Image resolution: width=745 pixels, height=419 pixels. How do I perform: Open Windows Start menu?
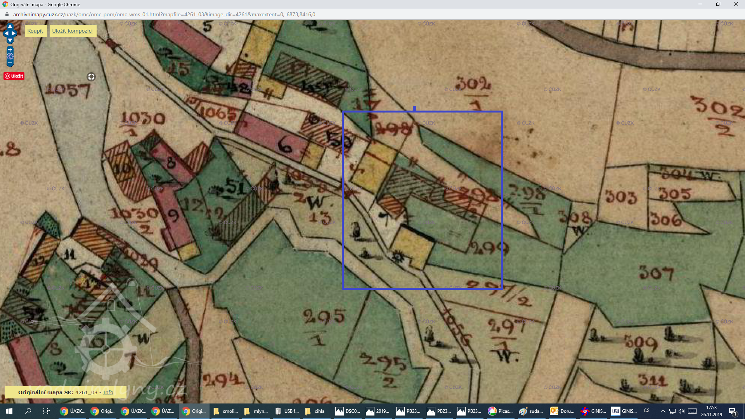tap(9, 411)
